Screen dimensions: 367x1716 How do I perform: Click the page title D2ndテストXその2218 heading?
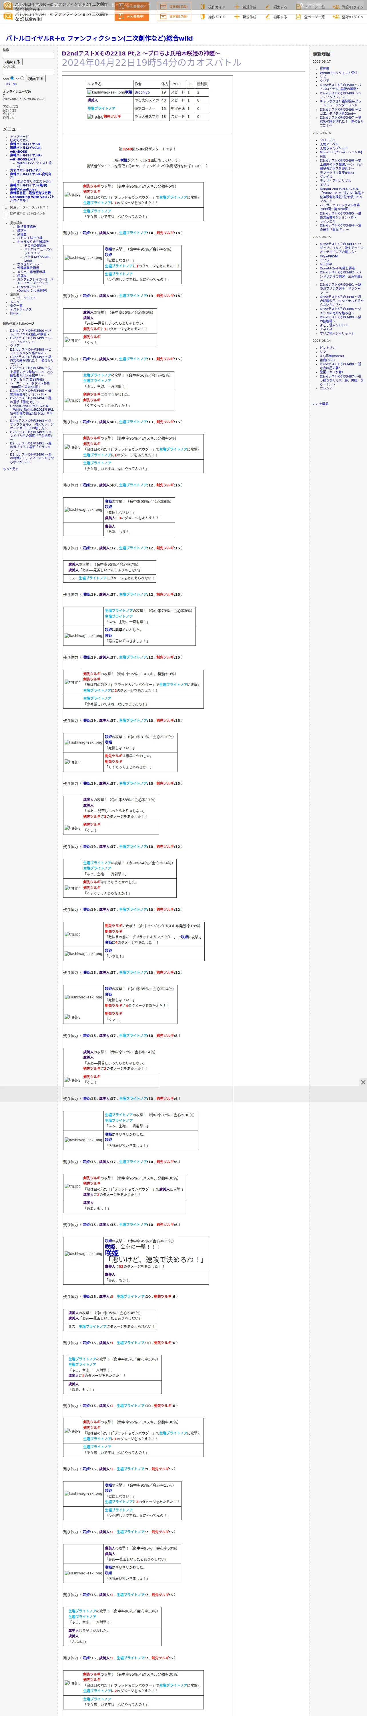(x=141, y=53)
